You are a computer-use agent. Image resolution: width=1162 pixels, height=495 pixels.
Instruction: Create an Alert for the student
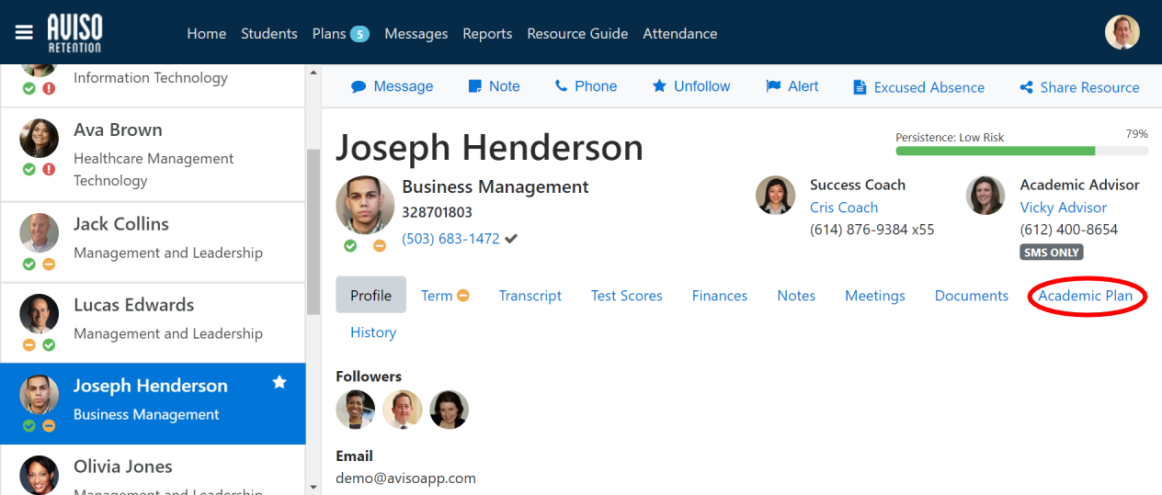pos(792,86)
